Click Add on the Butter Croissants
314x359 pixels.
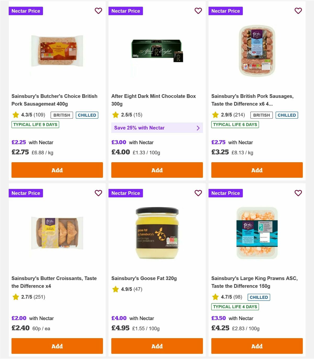click(x=57, y=346)
